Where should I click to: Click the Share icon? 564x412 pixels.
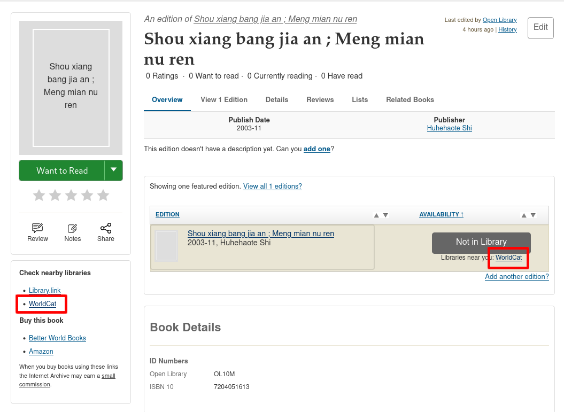coord(106,228)
